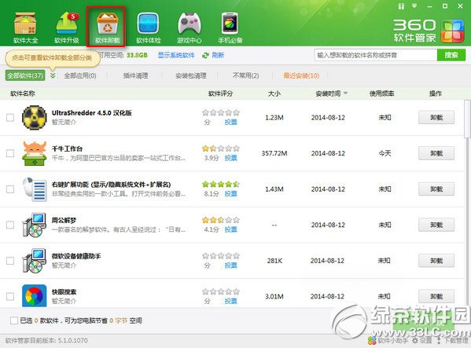Vote for 千牛工作台 via 投票 link
The image size is (471, 348).
(x=230, y=158)
